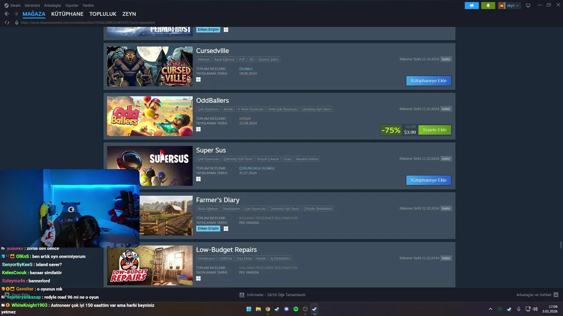The image size is (563, 316).
Task: Open the Yardım menu
Action: [88, 5]
